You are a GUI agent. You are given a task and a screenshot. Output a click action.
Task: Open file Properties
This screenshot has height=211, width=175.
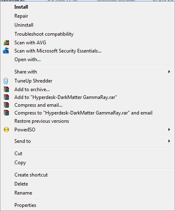click(x=25, y=205)
